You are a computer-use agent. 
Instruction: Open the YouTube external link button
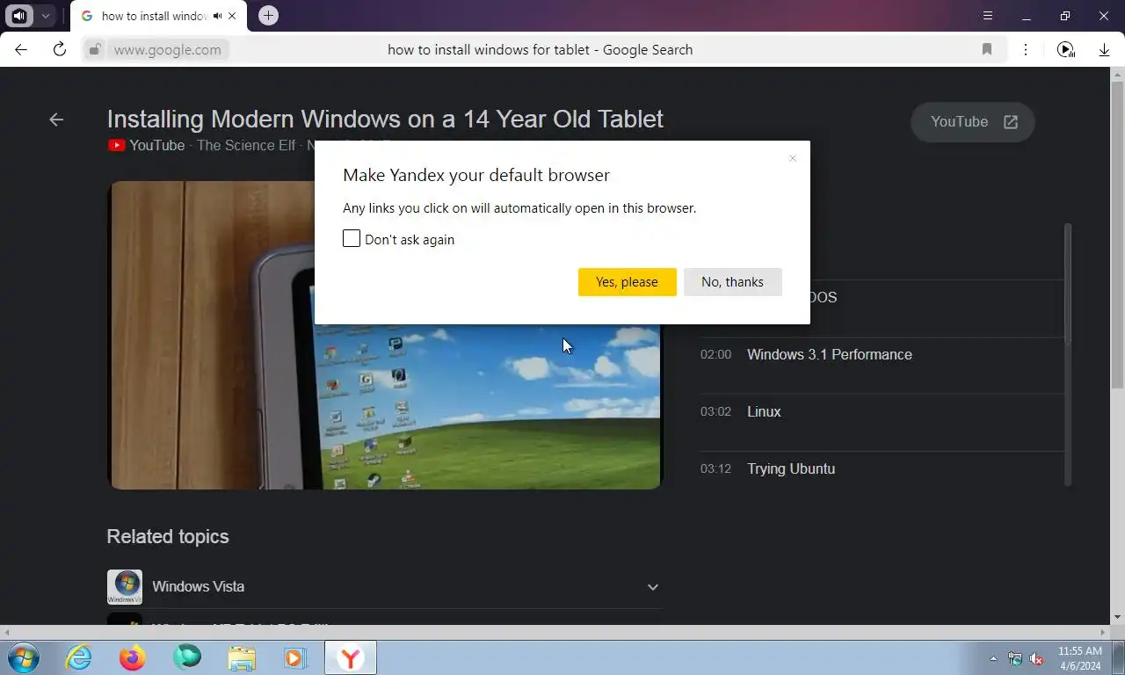973,122
